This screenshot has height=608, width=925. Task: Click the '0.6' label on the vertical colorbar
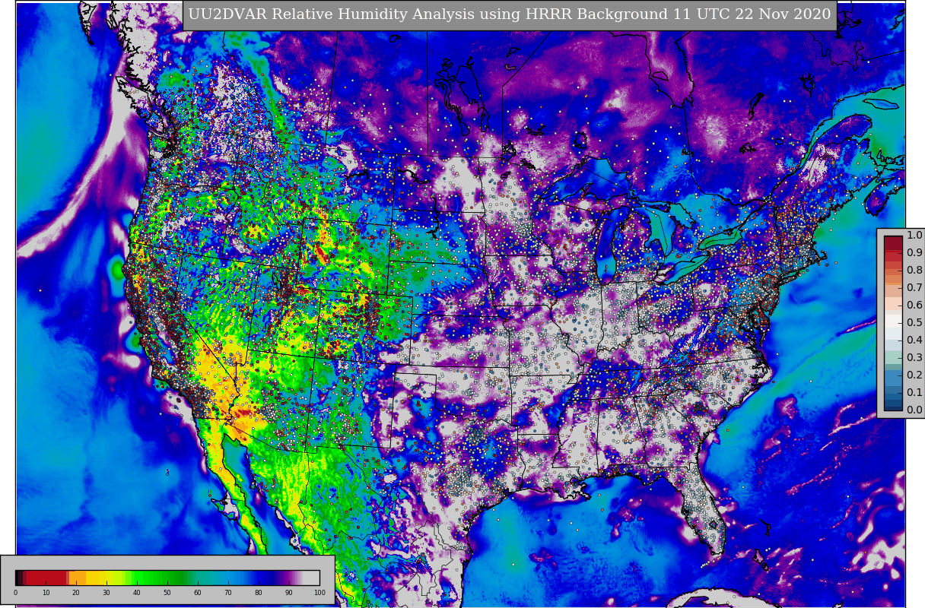click(x=914, y=305)
